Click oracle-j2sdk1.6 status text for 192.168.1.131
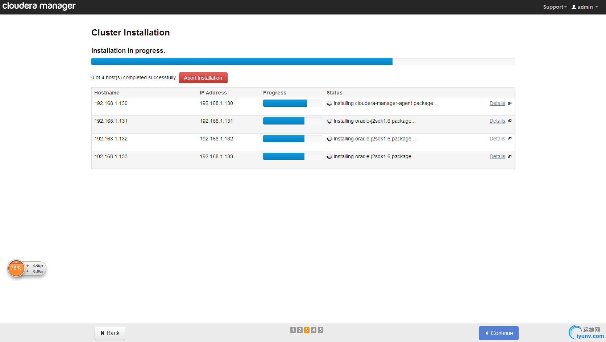 pyautogui.click(x=374, y=121)
